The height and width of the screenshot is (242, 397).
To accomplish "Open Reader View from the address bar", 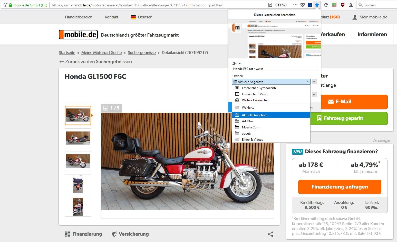I will 270,5.
